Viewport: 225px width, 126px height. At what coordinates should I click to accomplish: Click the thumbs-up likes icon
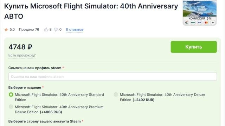point(46,29)
